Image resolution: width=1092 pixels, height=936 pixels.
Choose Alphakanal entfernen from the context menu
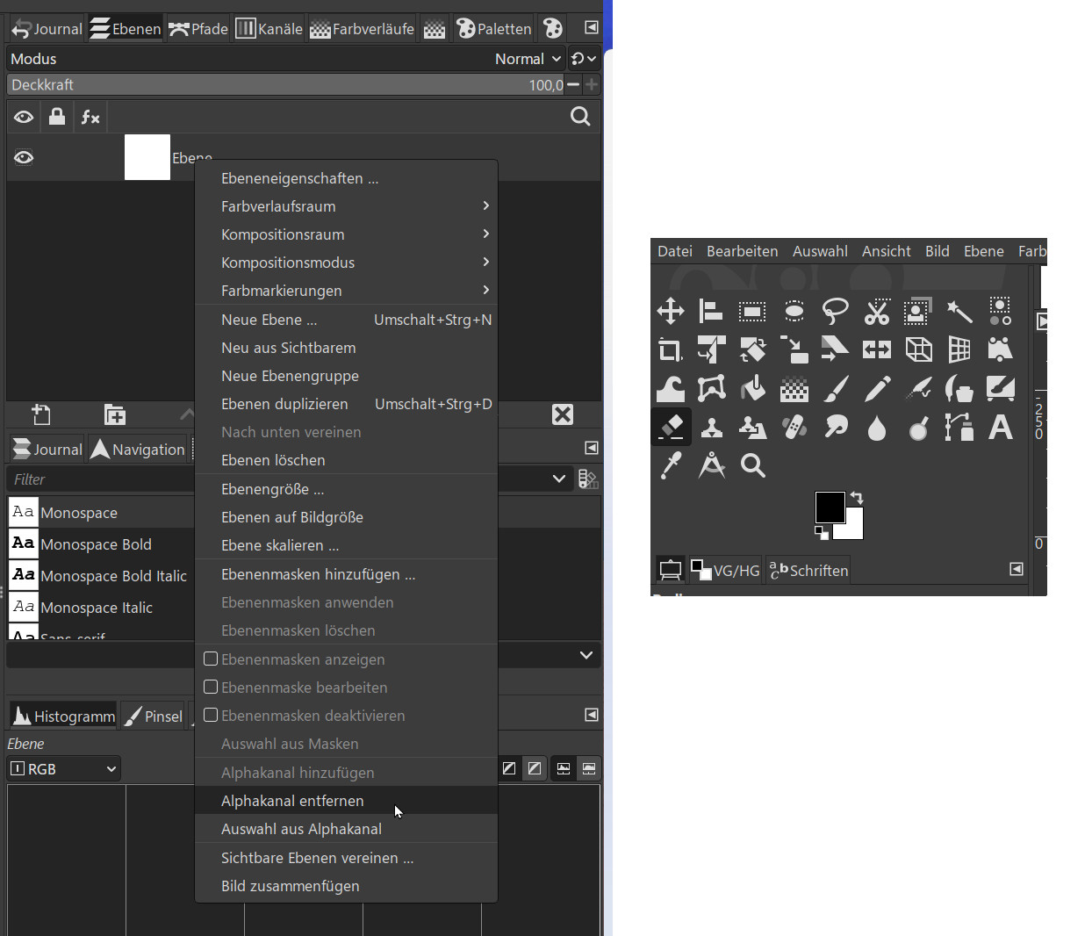346,801
